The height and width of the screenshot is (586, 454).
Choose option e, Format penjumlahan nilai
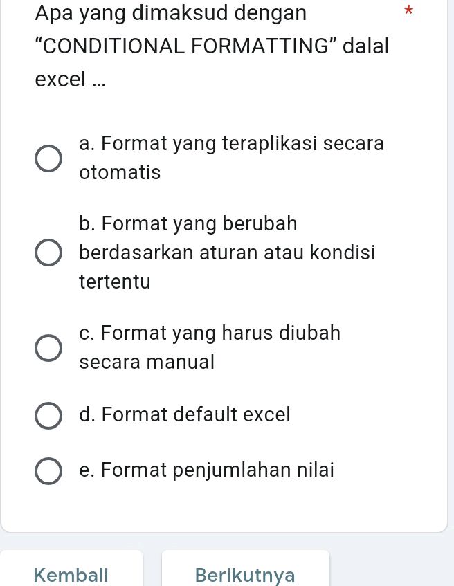point(48,470)
